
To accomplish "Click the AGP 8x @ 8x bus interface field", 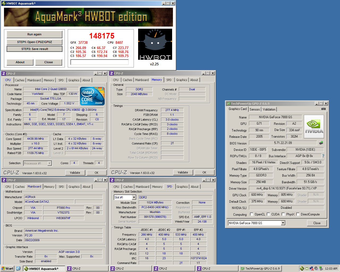I will click(x=304, y=156).
